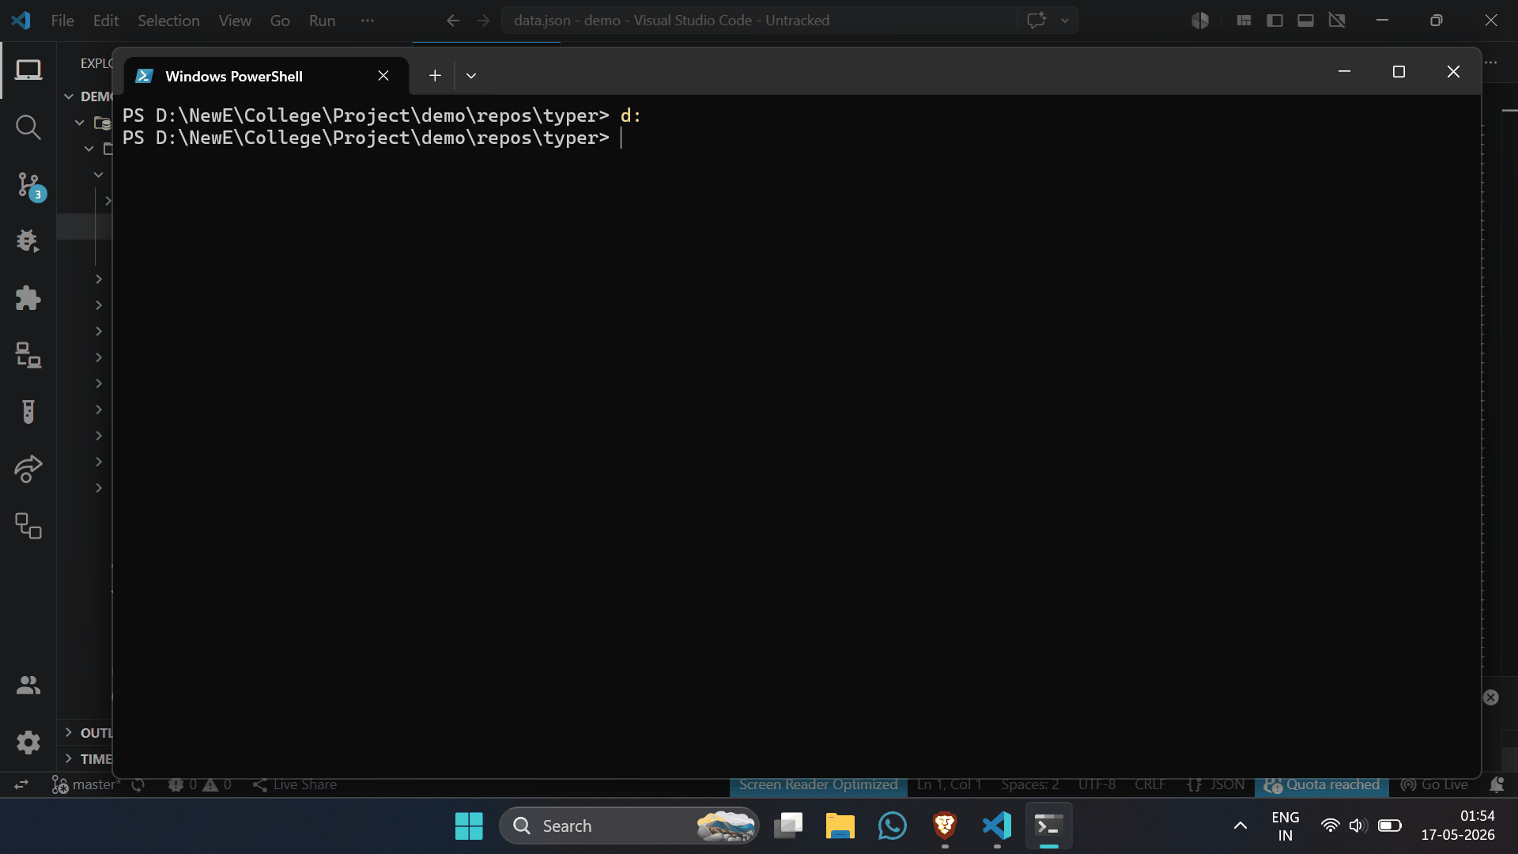Go forward using the title bar arrow
The image size is (1518, 854).
click(x=484, y=21)
